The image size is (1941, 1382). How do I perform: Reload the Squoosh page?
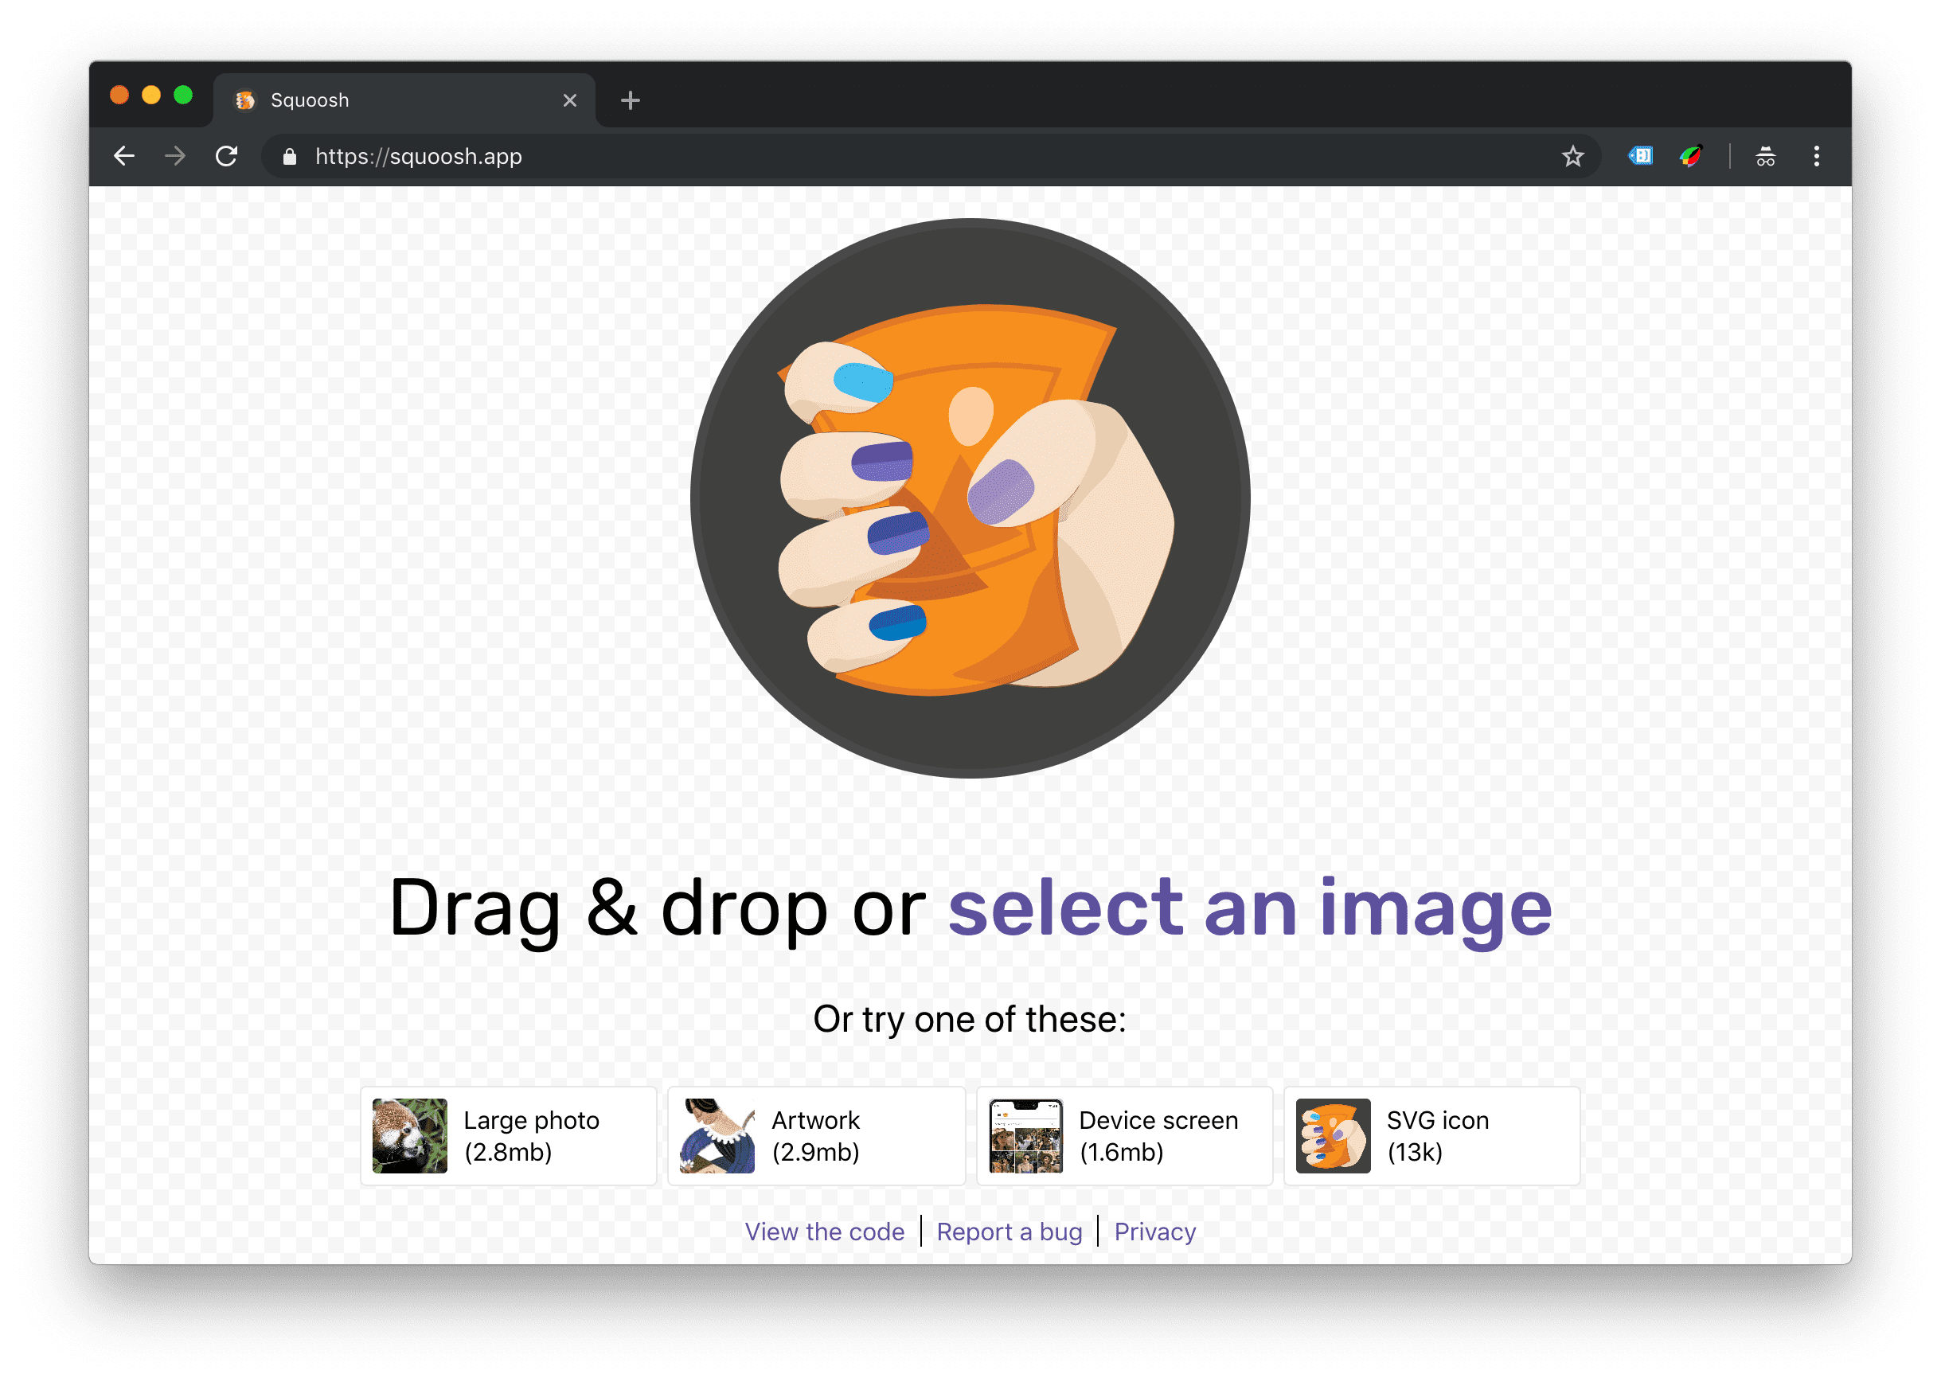click(226, 157)
